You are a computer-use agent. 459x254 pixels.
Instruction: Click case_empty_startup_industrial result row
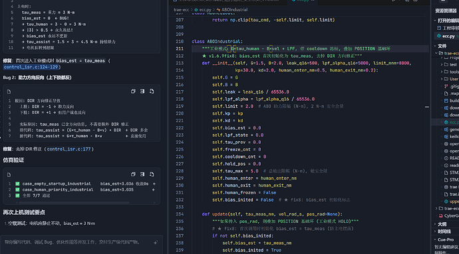click(x=85, y=184)
